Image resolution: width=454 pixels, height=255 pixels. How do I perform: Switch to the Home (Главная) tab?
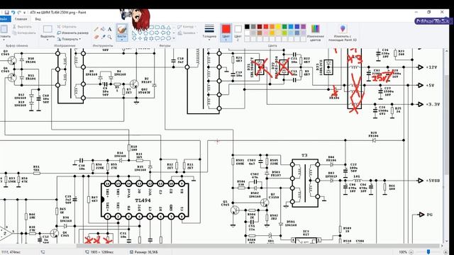pyautogui.click(x=21, y=19)
